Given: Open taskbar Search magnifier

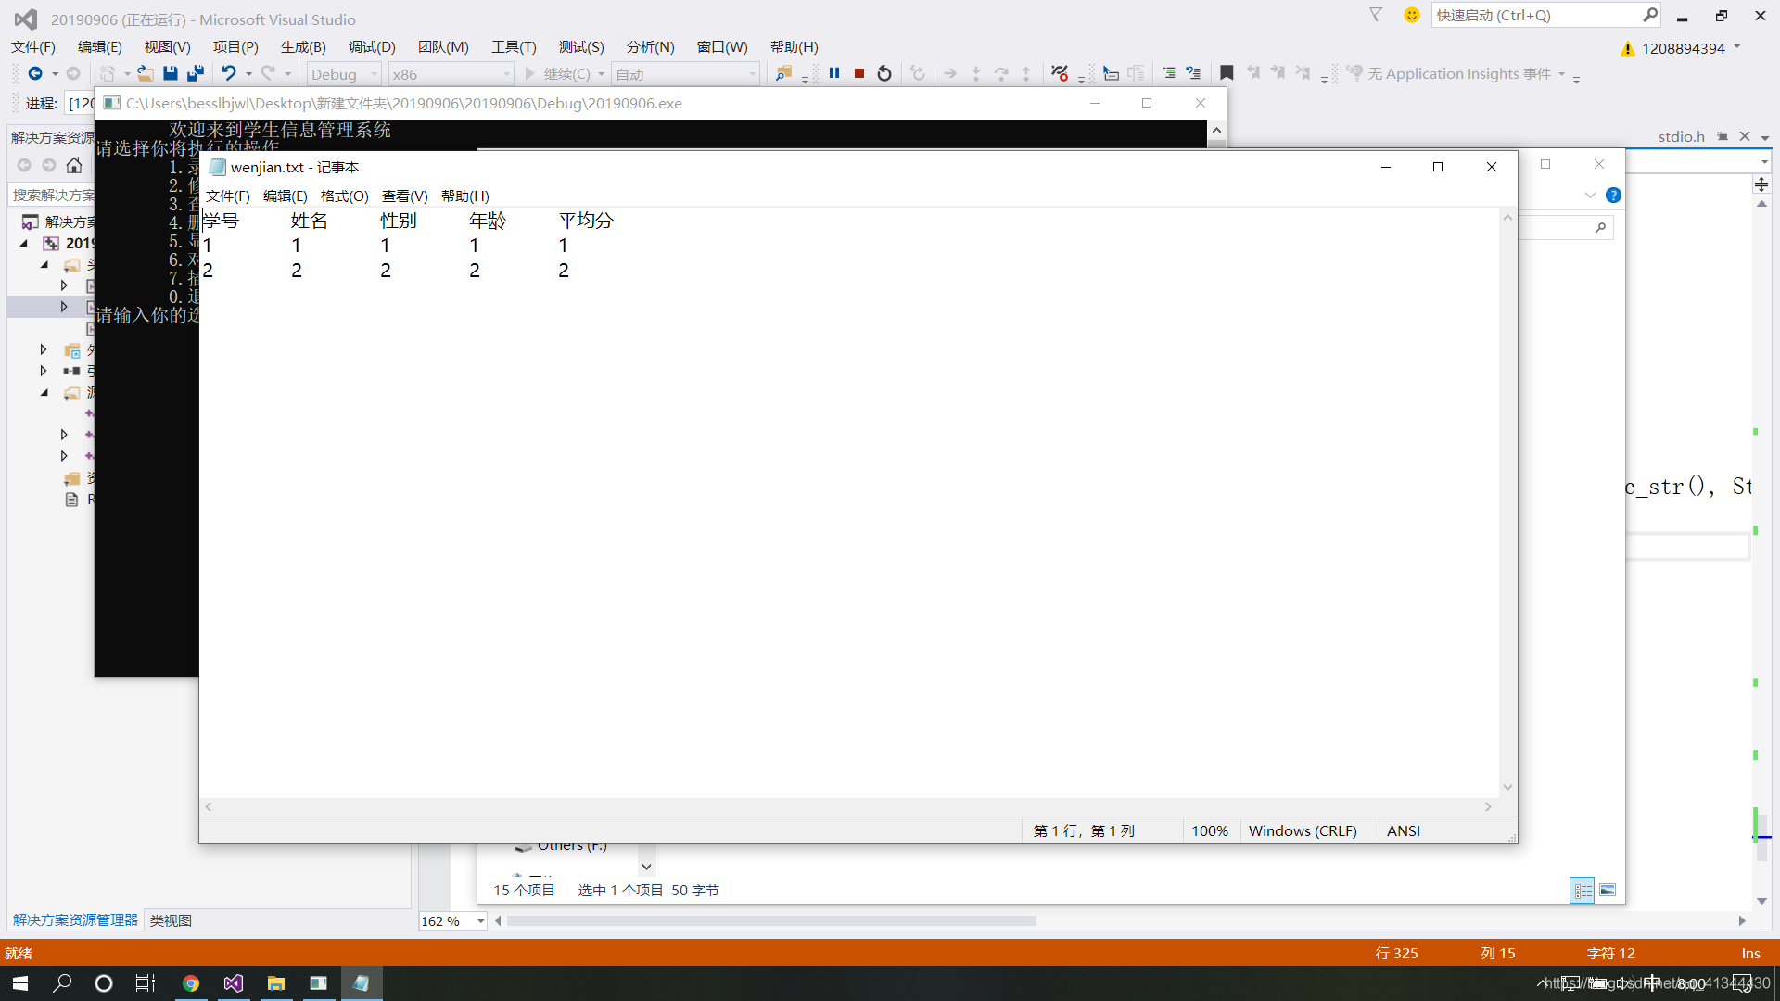Looking at the screenshot, I should pyautogui.click(x=62, y=983).
